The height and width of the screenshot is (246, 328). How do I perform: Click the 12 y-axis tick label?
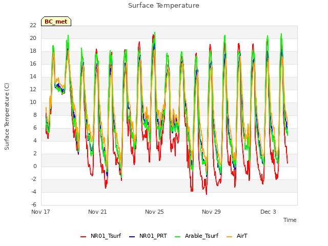(x=33, y=89)
